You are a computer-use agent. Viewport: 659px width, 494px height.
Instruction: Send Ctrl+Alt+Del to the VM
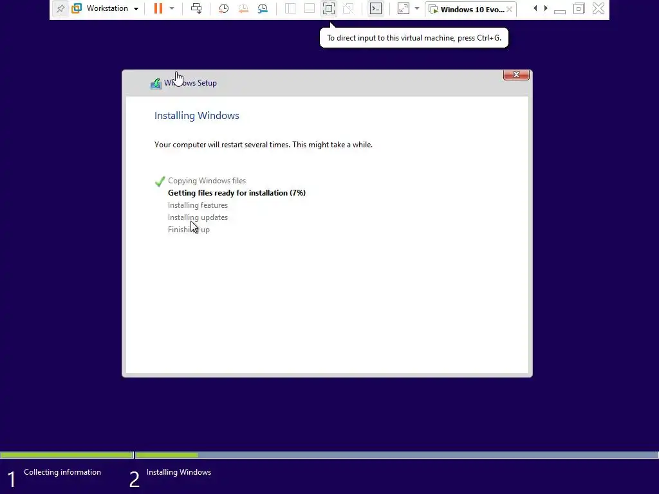[196, 8]
